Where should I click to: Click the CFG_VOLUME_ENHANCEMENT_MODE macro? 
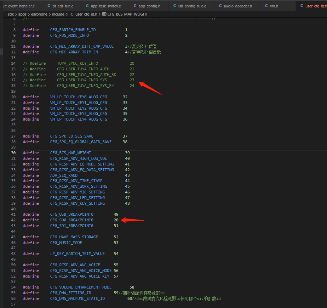[81, 287]
